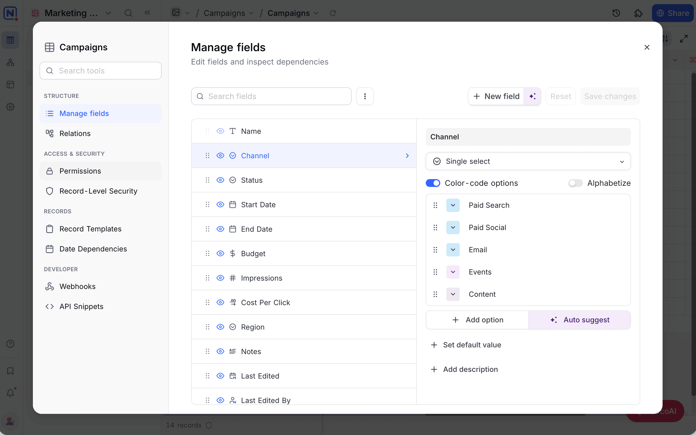The image size is (696, 435).
Task: Grab the drag handle of Paid Search option
Action: [x=435, y=205]
